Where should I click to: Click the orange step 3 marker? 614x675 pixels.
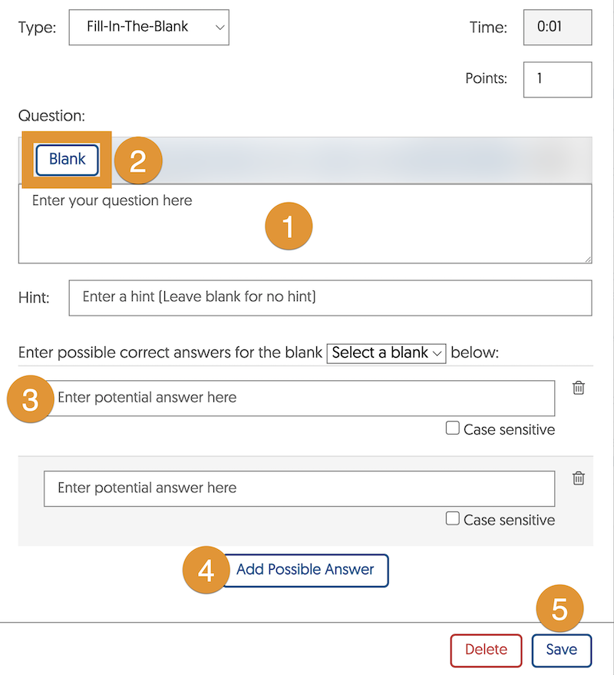coord(30,399)
